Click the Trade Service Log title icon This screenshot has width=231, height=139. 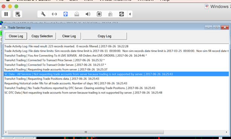coord(6,27)
